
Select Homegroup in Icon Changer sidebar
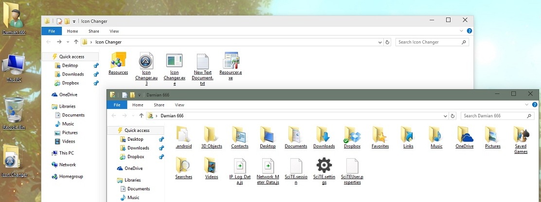click(71, 177)
